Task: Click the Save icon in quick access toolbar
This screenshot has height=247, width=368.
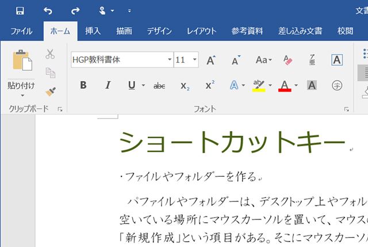Action: tap(20, 11)
